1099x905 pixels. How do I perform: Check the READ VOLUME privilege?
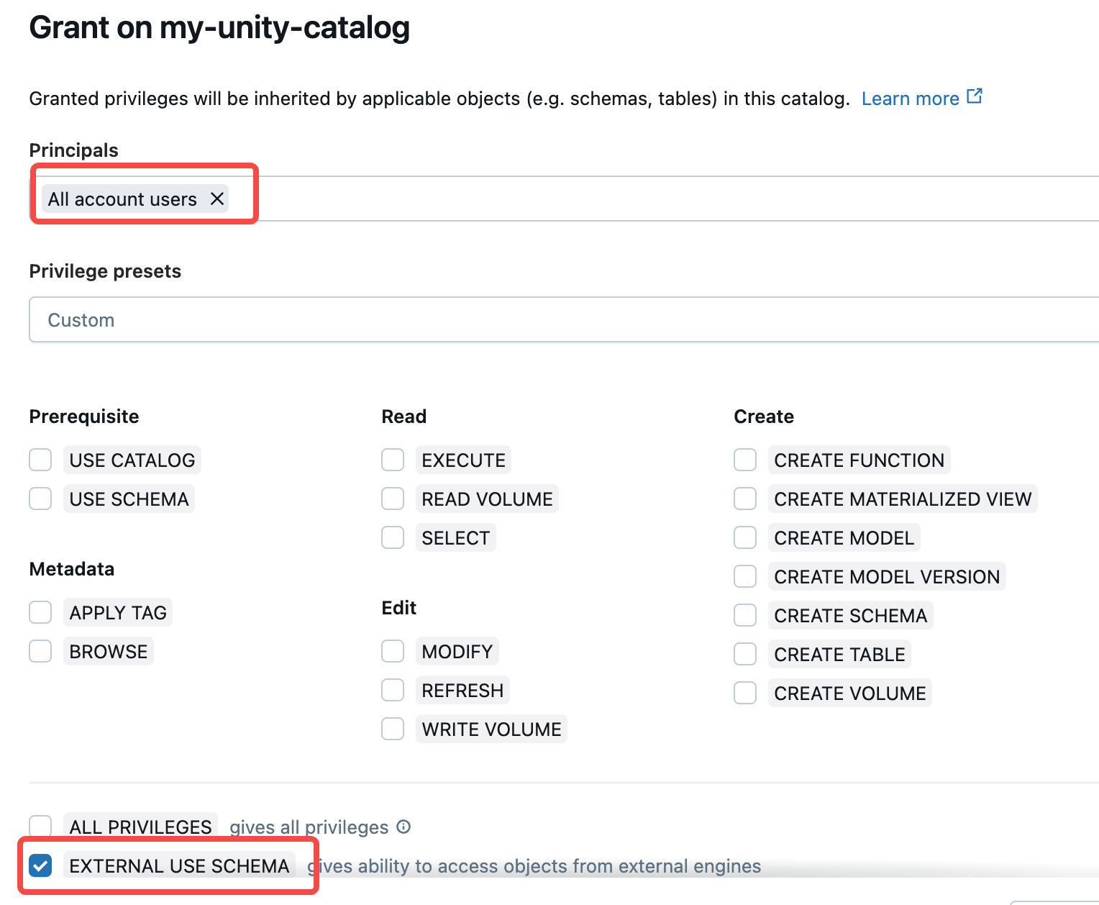click(x=393, y=498)
